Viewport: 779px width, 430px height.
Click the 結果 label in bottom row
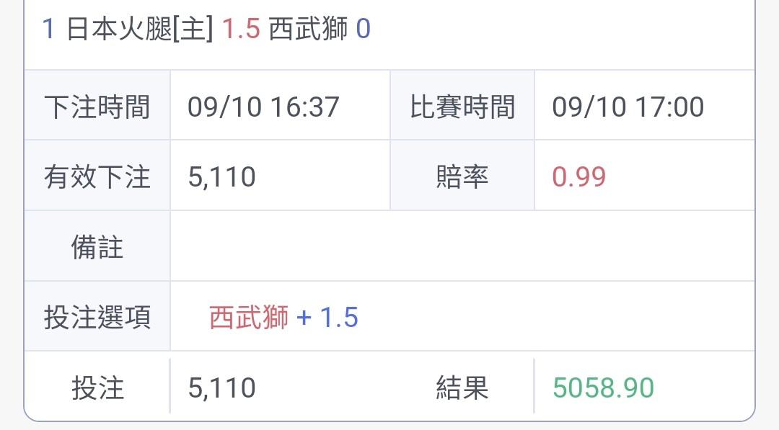[462, 388]
